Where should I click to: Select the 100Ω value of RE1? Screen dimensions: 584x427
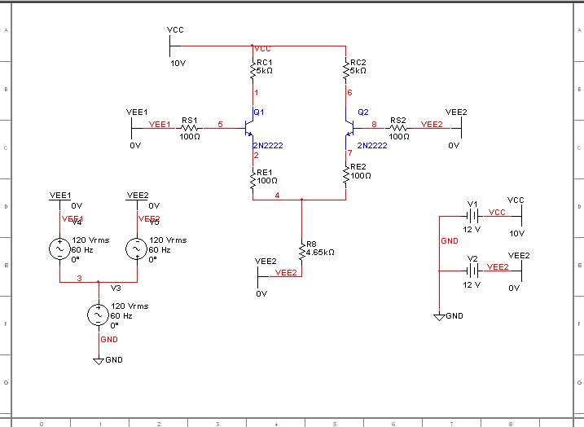(267, 181)
